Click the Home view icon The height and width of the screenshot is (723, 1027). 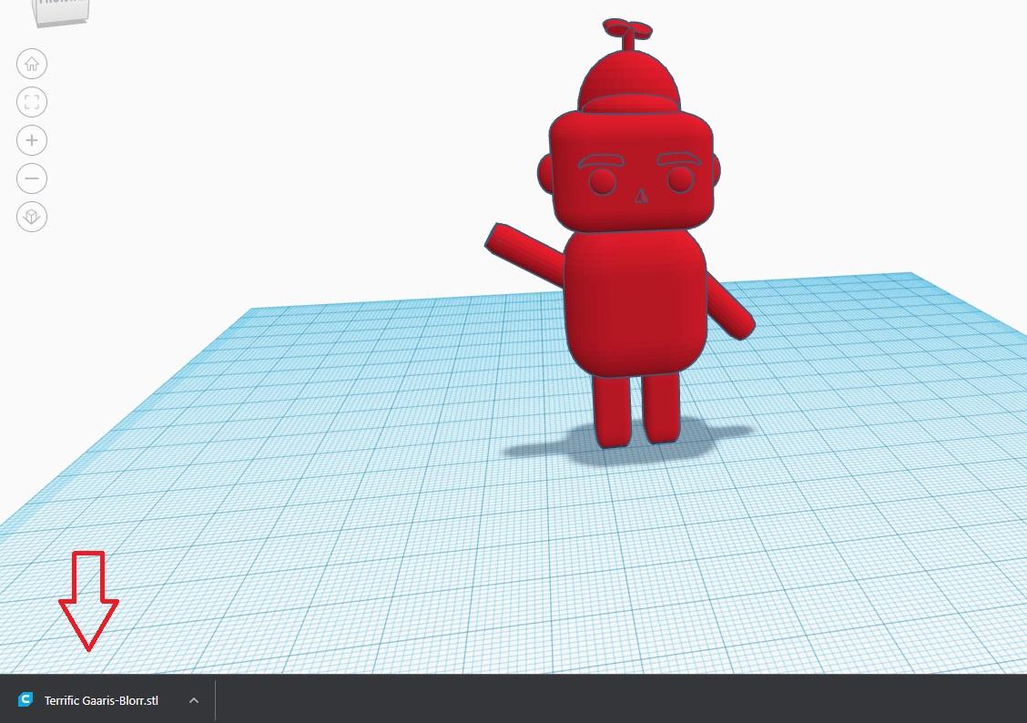tap(32, 64)
